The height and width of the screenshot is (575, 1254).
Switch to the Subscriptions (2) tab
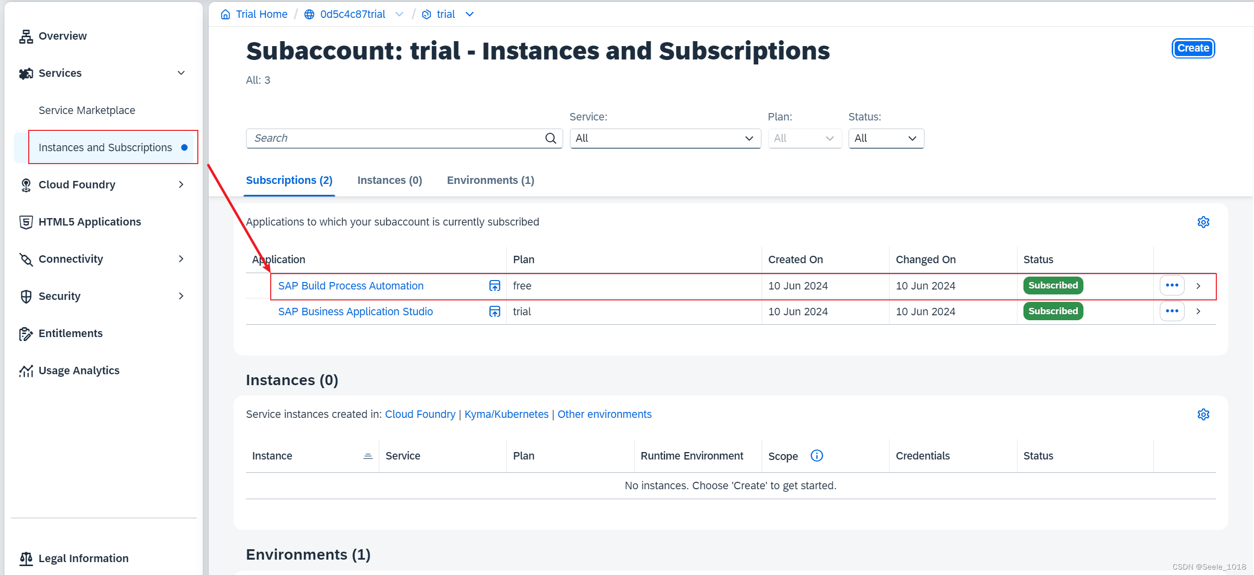point(289,180)
